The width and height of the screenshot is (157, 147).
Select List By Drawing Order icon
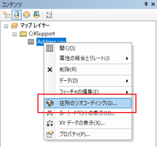tap(6, 15)
